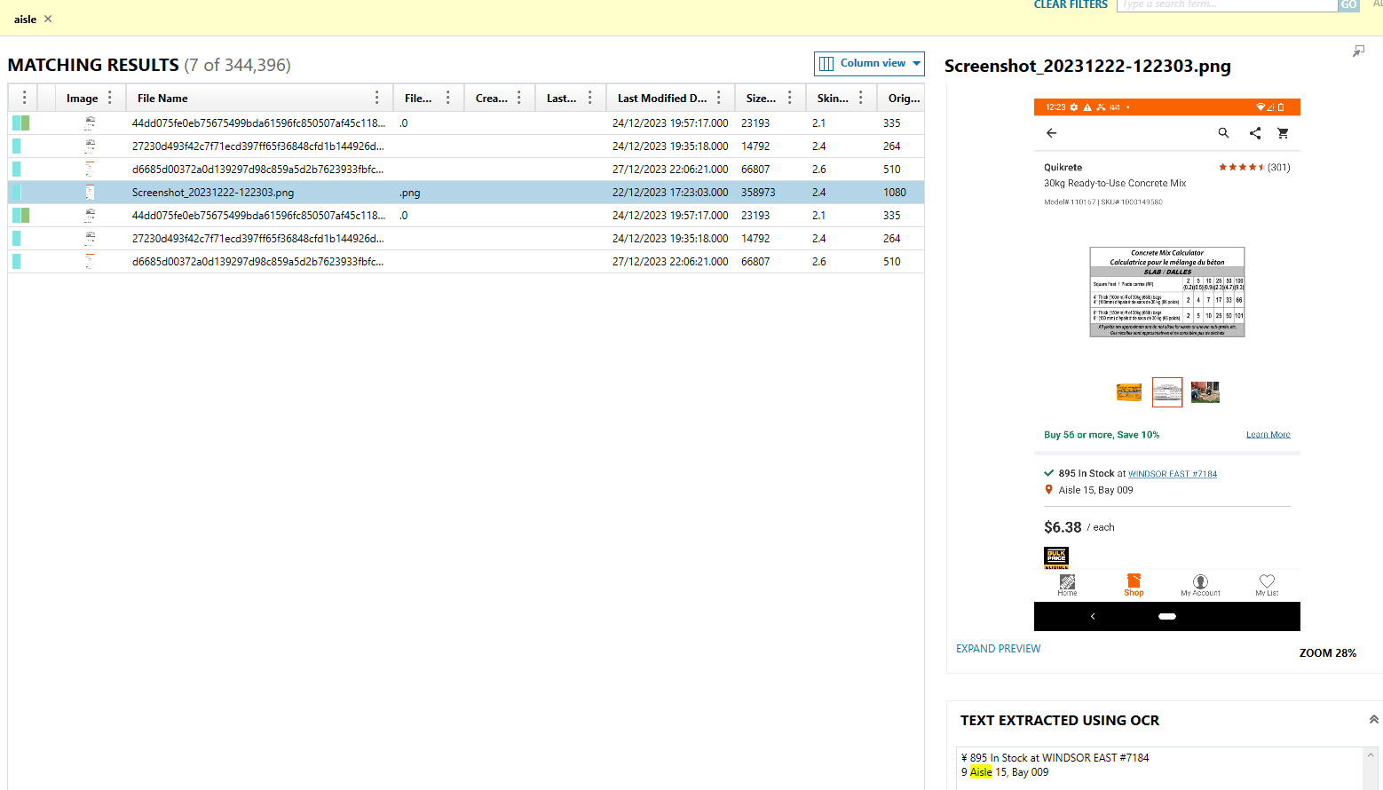Image resolution: width=1383 pixels, height=790 pixels.
Task: Sort by the Image column header
Action: (x=82, y=99)
